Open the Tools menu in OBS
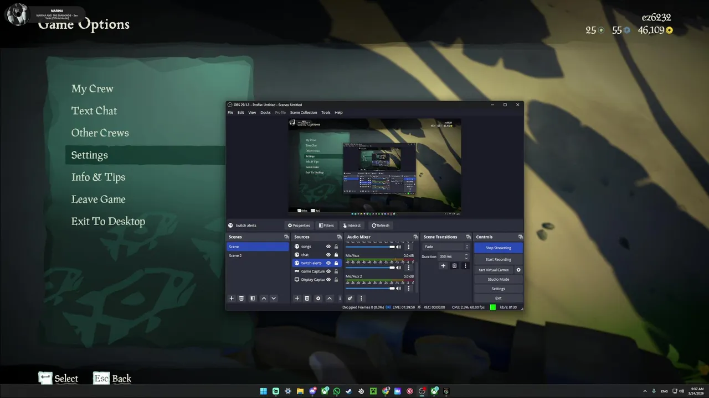The width and height of the screenshot is (709, 398). [326, 113]
